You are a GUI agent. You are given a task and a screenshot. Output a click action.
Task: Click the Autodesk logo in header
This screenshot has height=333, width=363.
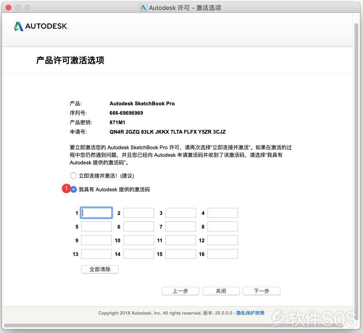click(41, 26)
